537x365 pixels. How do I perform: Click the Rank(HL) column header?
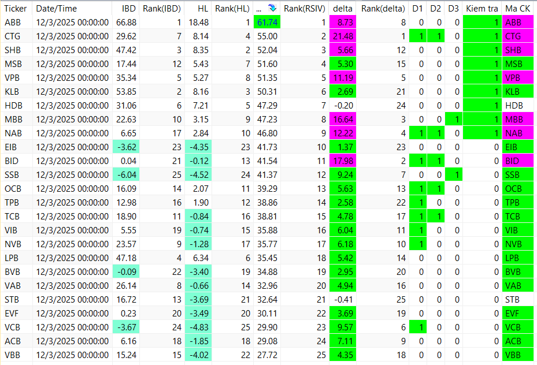[x=232, y=8]
